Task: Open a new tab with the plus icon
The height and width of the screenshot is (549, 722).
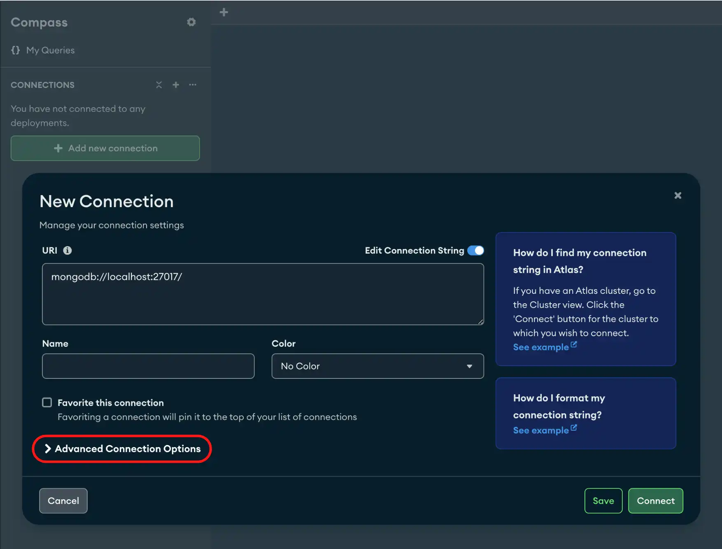Action: pos(224,12)
